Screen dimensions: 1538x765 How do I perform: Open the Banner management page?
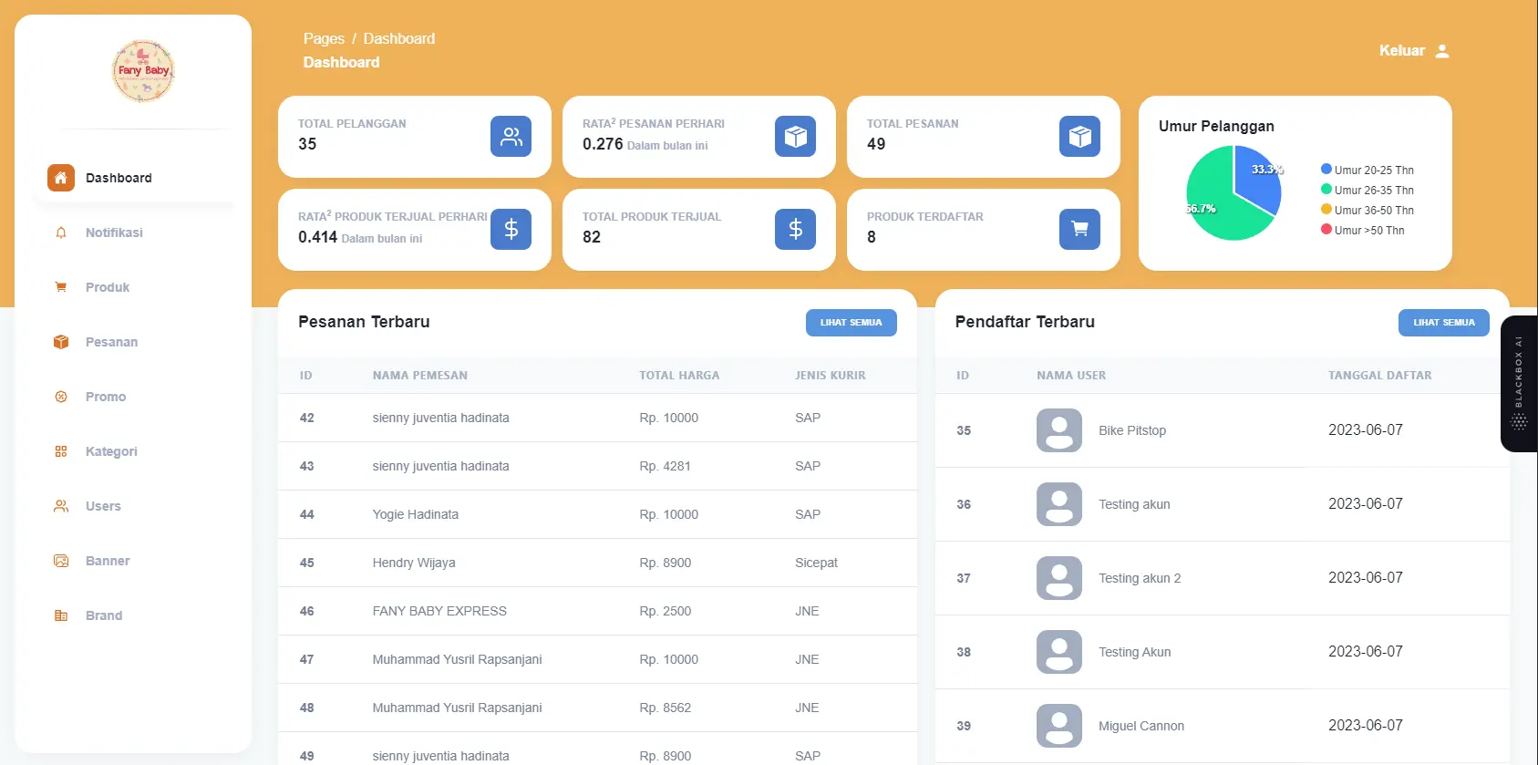(x=108, y=561)
